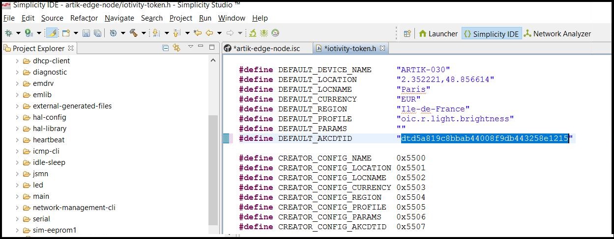Select the hal-config folder

[x=49, y=117]
